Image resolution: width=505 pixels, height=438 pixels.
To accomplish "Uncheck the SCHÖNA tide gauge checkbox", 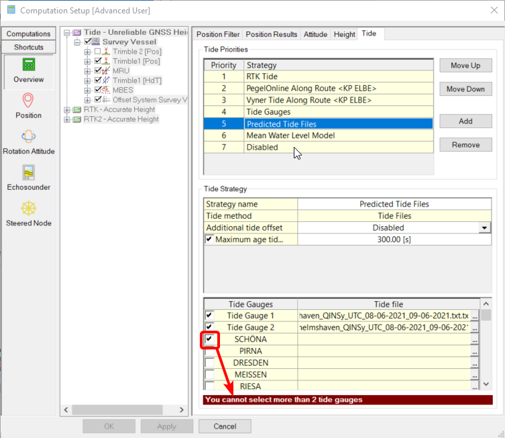I will tap(211, 339).
